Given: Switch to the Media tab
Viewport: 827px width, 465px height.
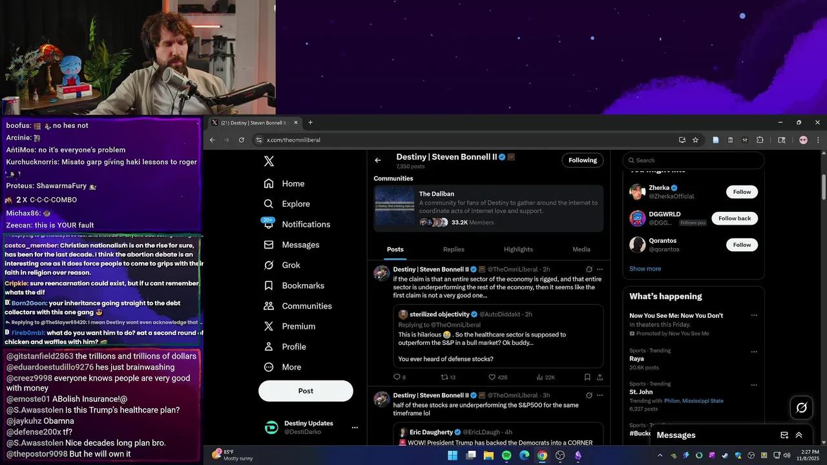Looking at the screenshot, I should tap(581, 249).
